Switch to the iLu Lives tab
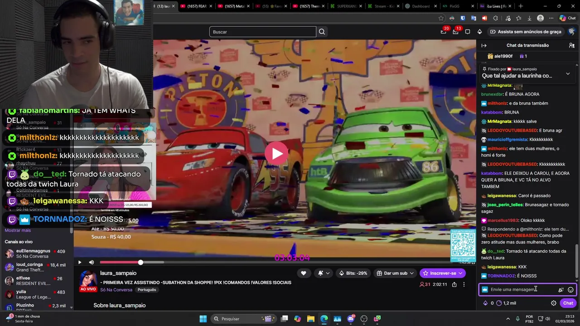Image resolution: width=580 pixels, height=326 pixels. tap(495, 6)
